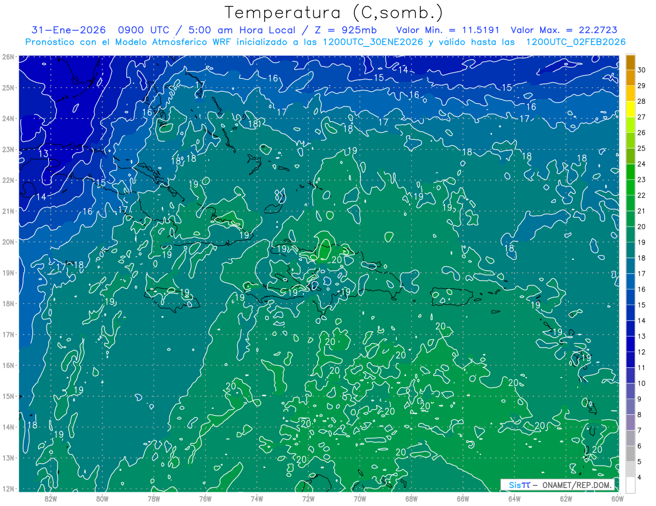The height and width of the screenshot is (506, 656).
Task: Click the '66W' longitude axis label
Action: coord(462,498)
